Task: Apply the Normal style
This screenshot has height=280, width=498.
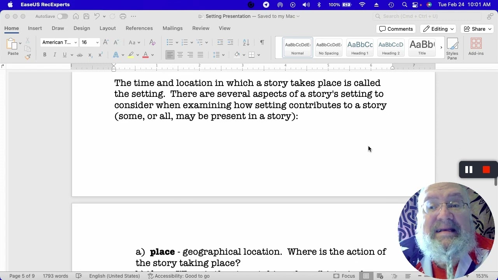Action: [298, 47]
